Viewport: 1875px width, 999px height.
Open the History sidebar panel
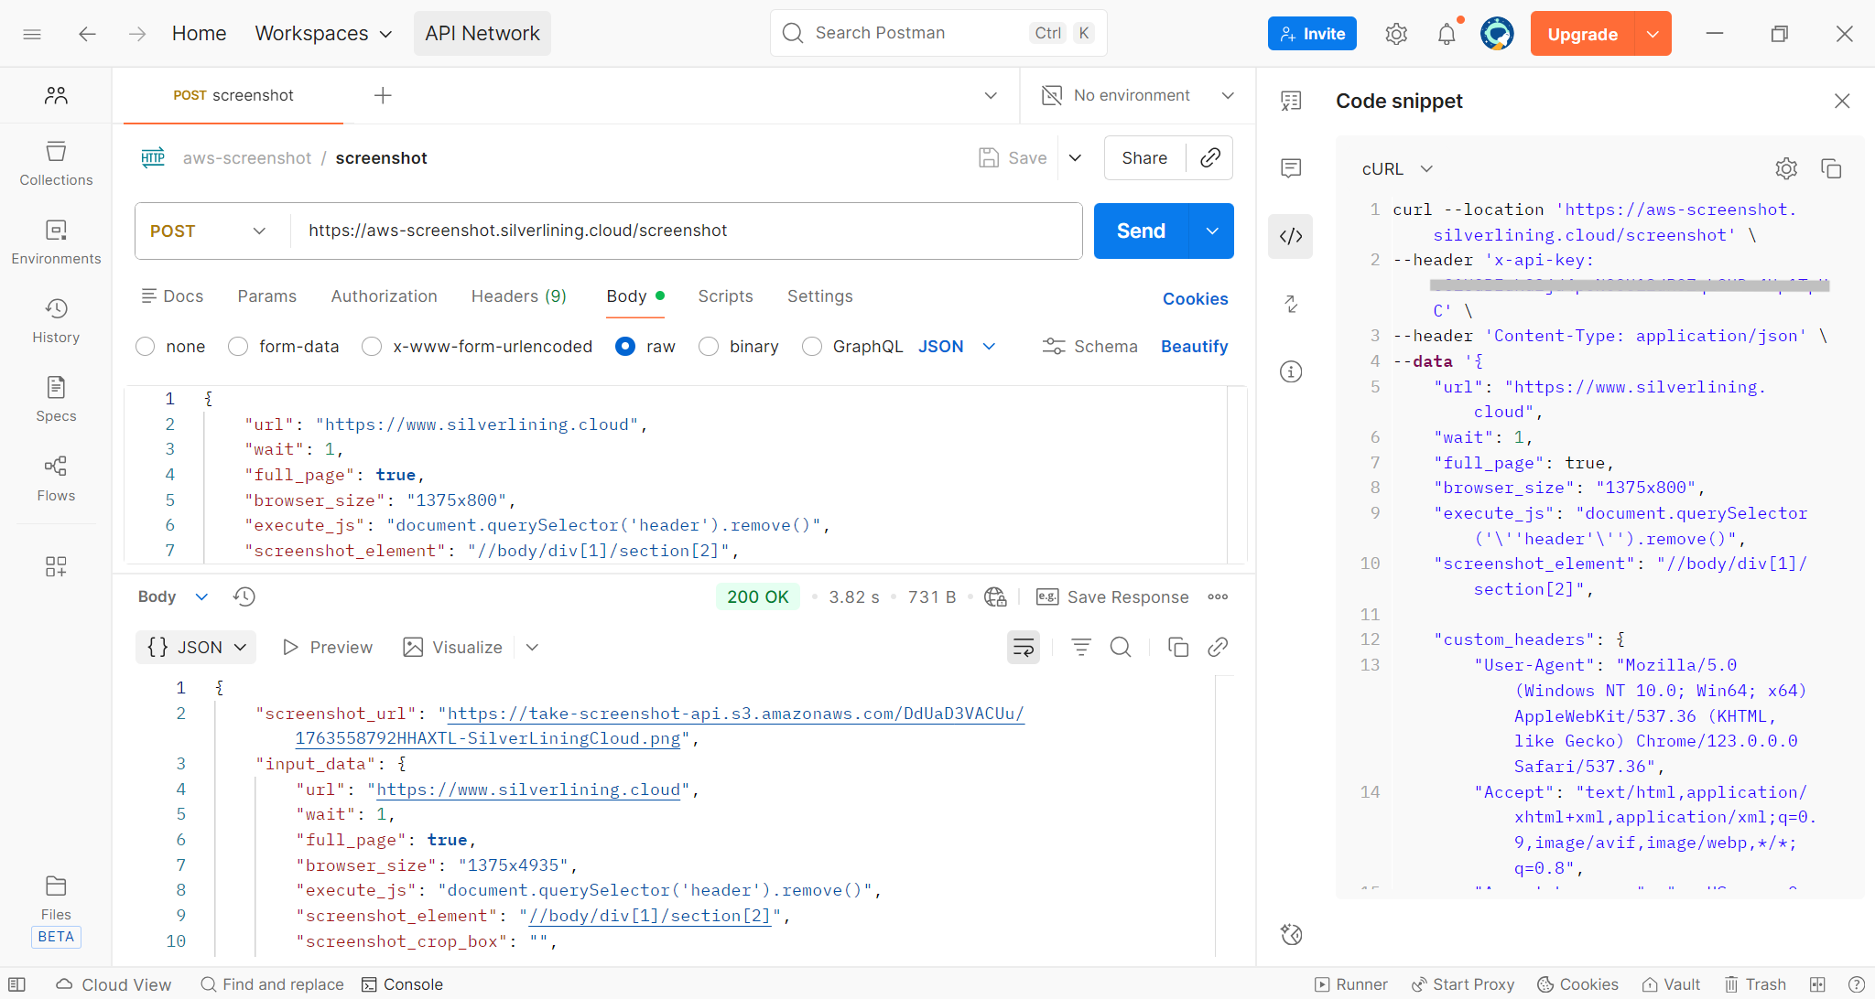56,320
